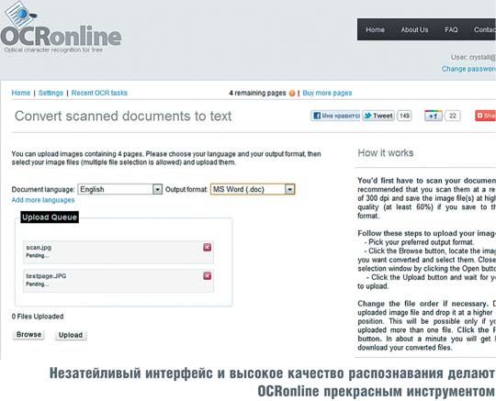This screenshot has height=401, width=496.
Task: Click the OCRonline logo
Action: point(61,28)
